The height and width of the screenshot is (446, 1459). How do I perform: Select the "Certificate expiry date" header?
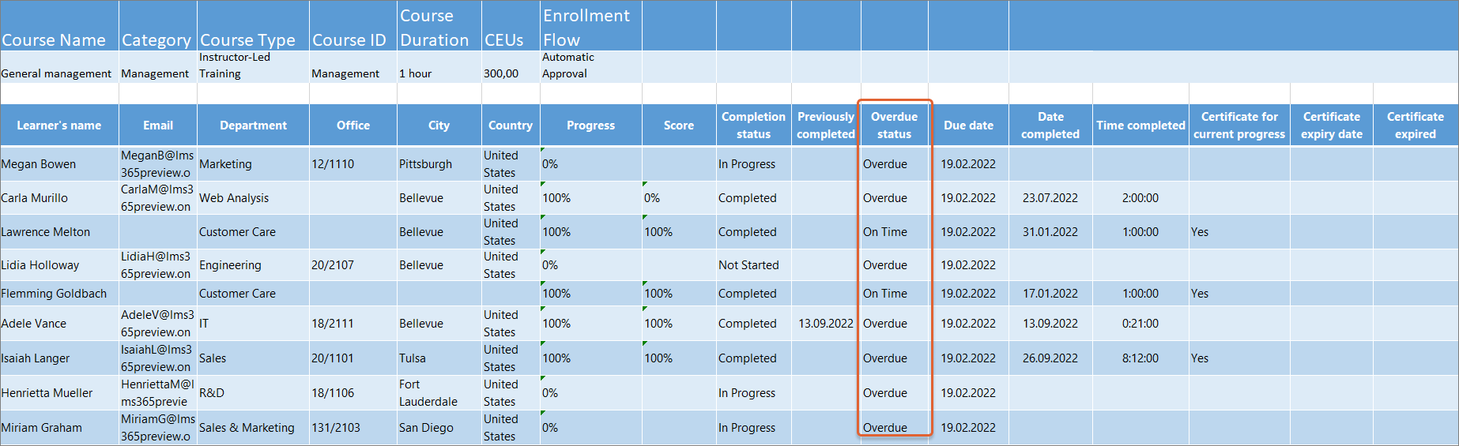click(1332, 126)
